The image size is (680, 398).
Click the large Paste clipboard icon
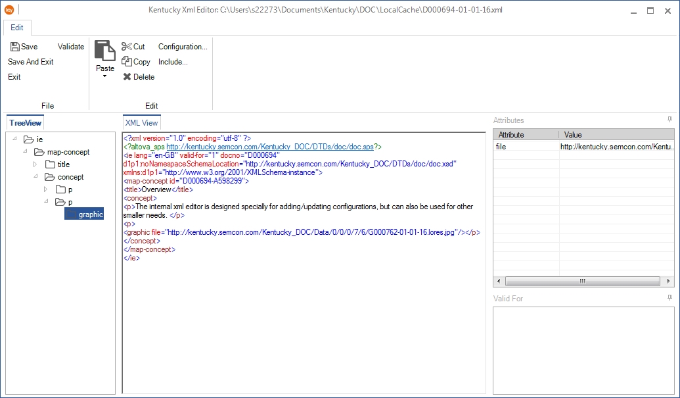pyautogui.click(x=104, y=51)
